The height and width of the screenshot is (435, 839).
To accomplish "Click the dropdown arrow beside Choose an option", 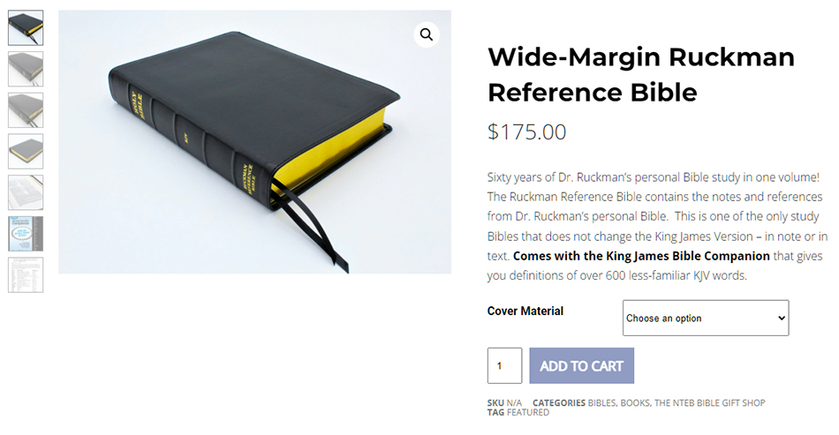I will click(782, 318).
